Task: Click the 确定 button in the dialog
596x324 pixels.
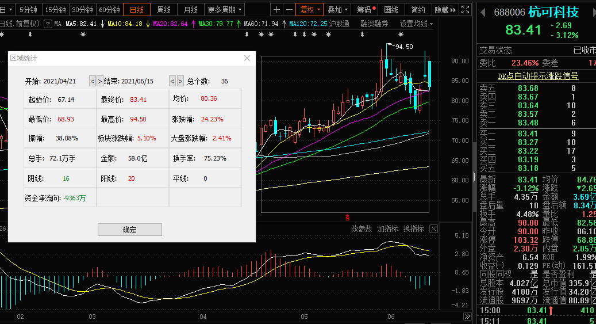Action: point(130,230)
